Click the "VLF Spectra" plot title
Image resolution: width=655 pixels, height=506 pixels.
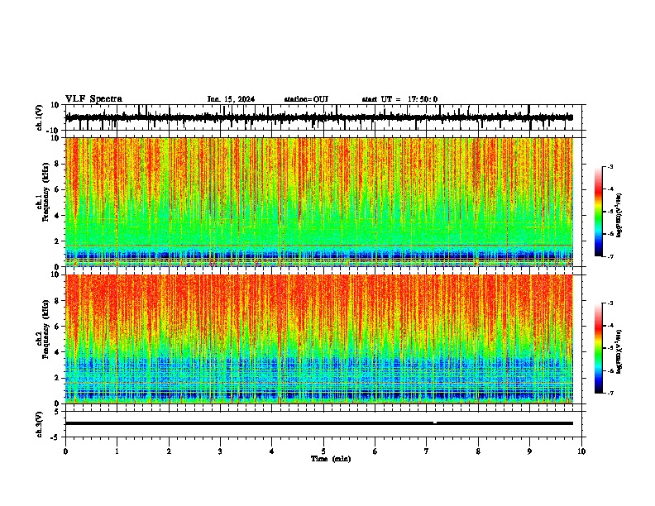(93, 99)
